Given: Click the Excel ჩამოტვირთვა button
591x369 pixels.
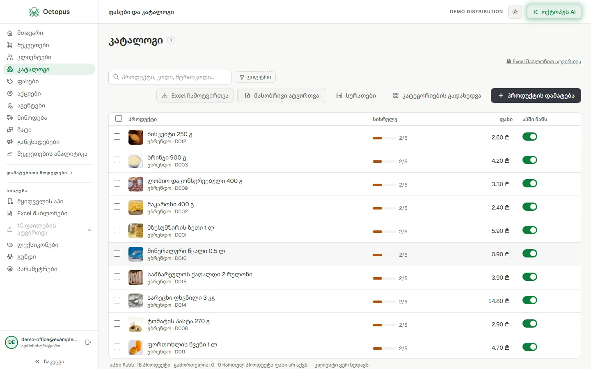Looking at the screenshot, I should pyautogui.click(x=195, y=96).
